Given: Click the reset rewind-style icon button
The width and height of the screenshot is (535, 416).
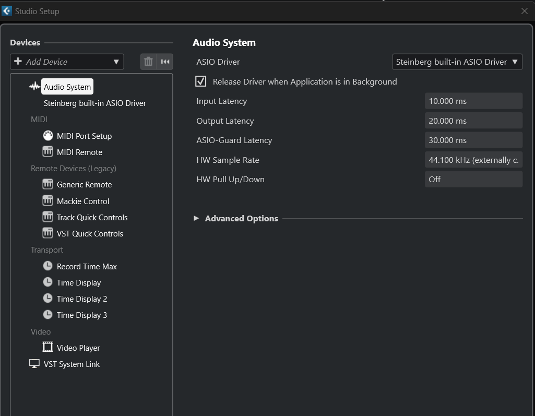Looking at the screenshot, I should [x=165, y=62].
